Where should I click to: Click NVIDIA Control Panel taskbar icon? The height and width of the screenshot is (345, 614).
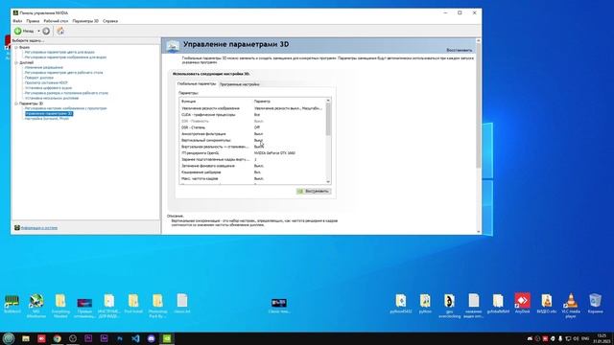tap(167, 338)
